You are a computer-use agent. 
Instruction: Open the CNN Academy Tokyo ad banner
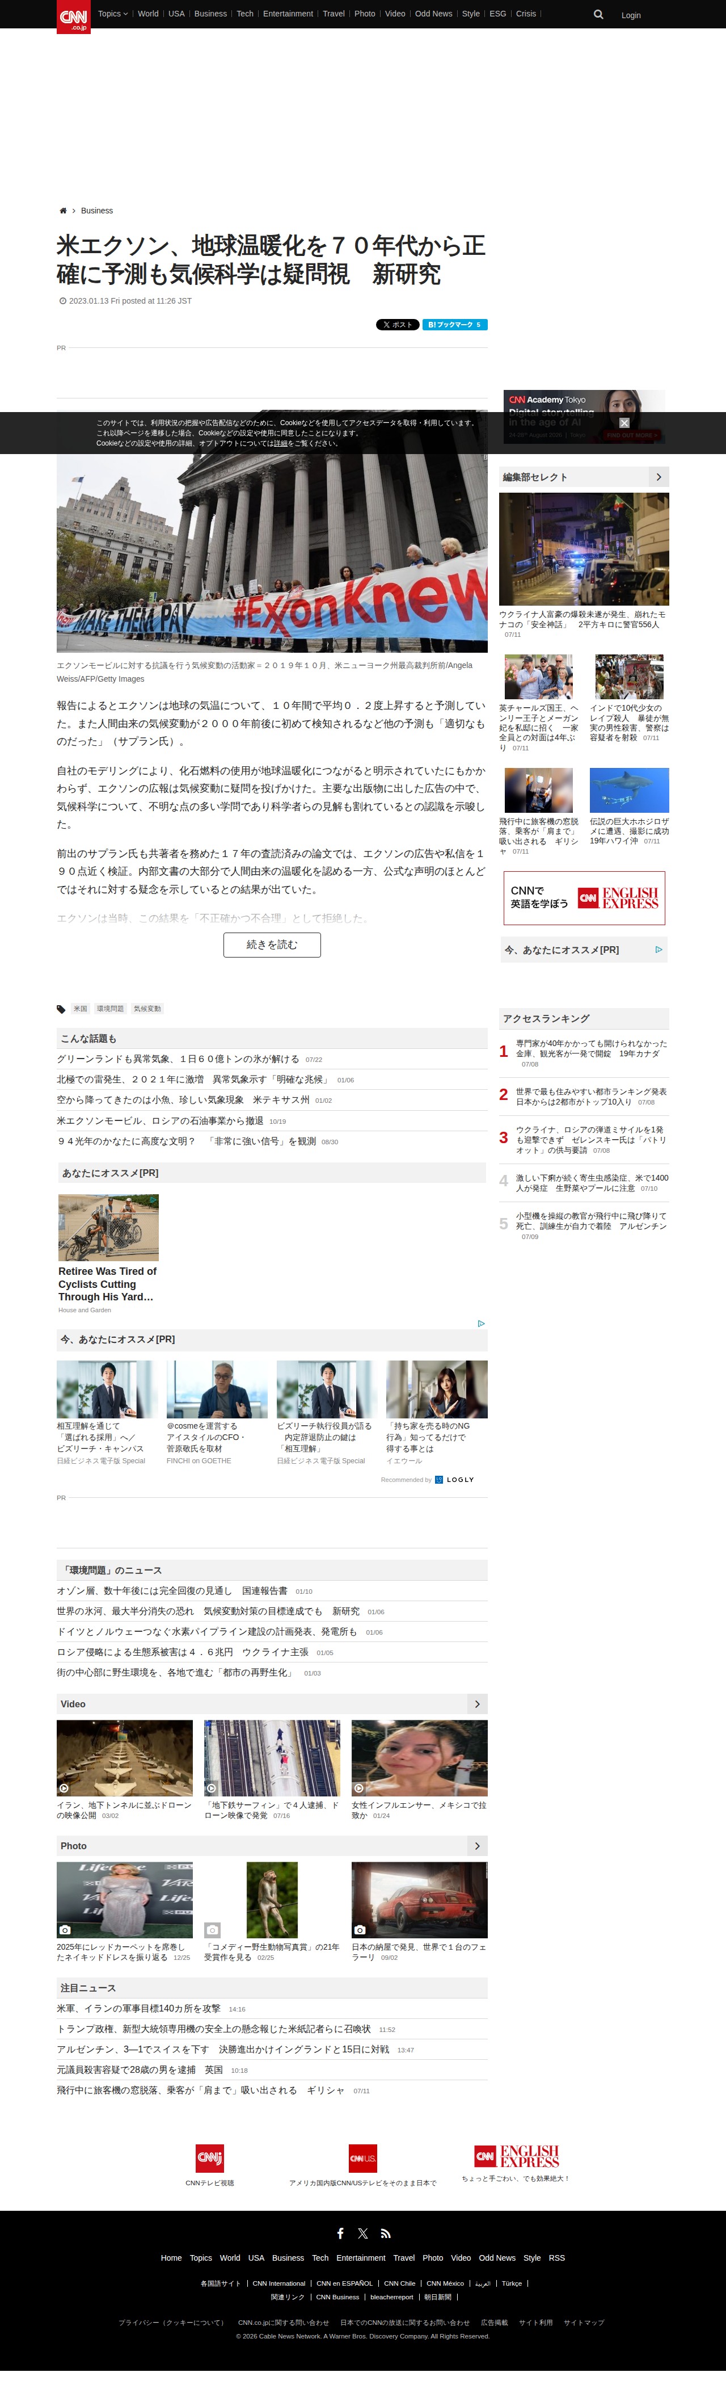click(x=584, y=415)
